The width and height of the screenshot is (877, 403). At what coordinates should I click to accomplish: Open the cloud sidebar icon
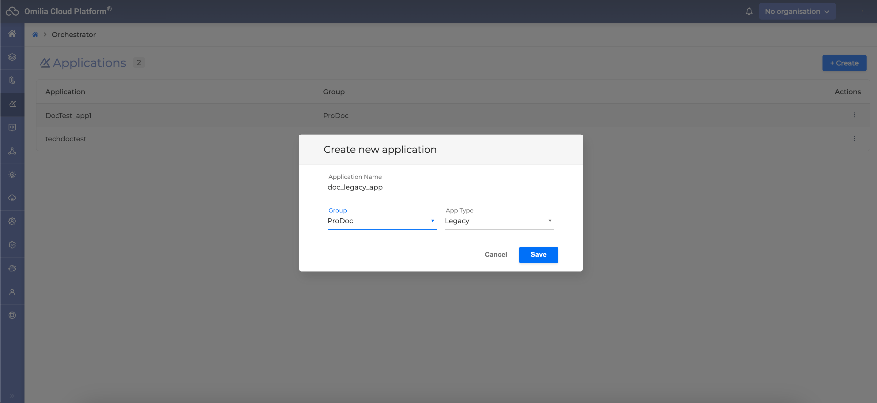pyautogui.click(x=12, y=198)
